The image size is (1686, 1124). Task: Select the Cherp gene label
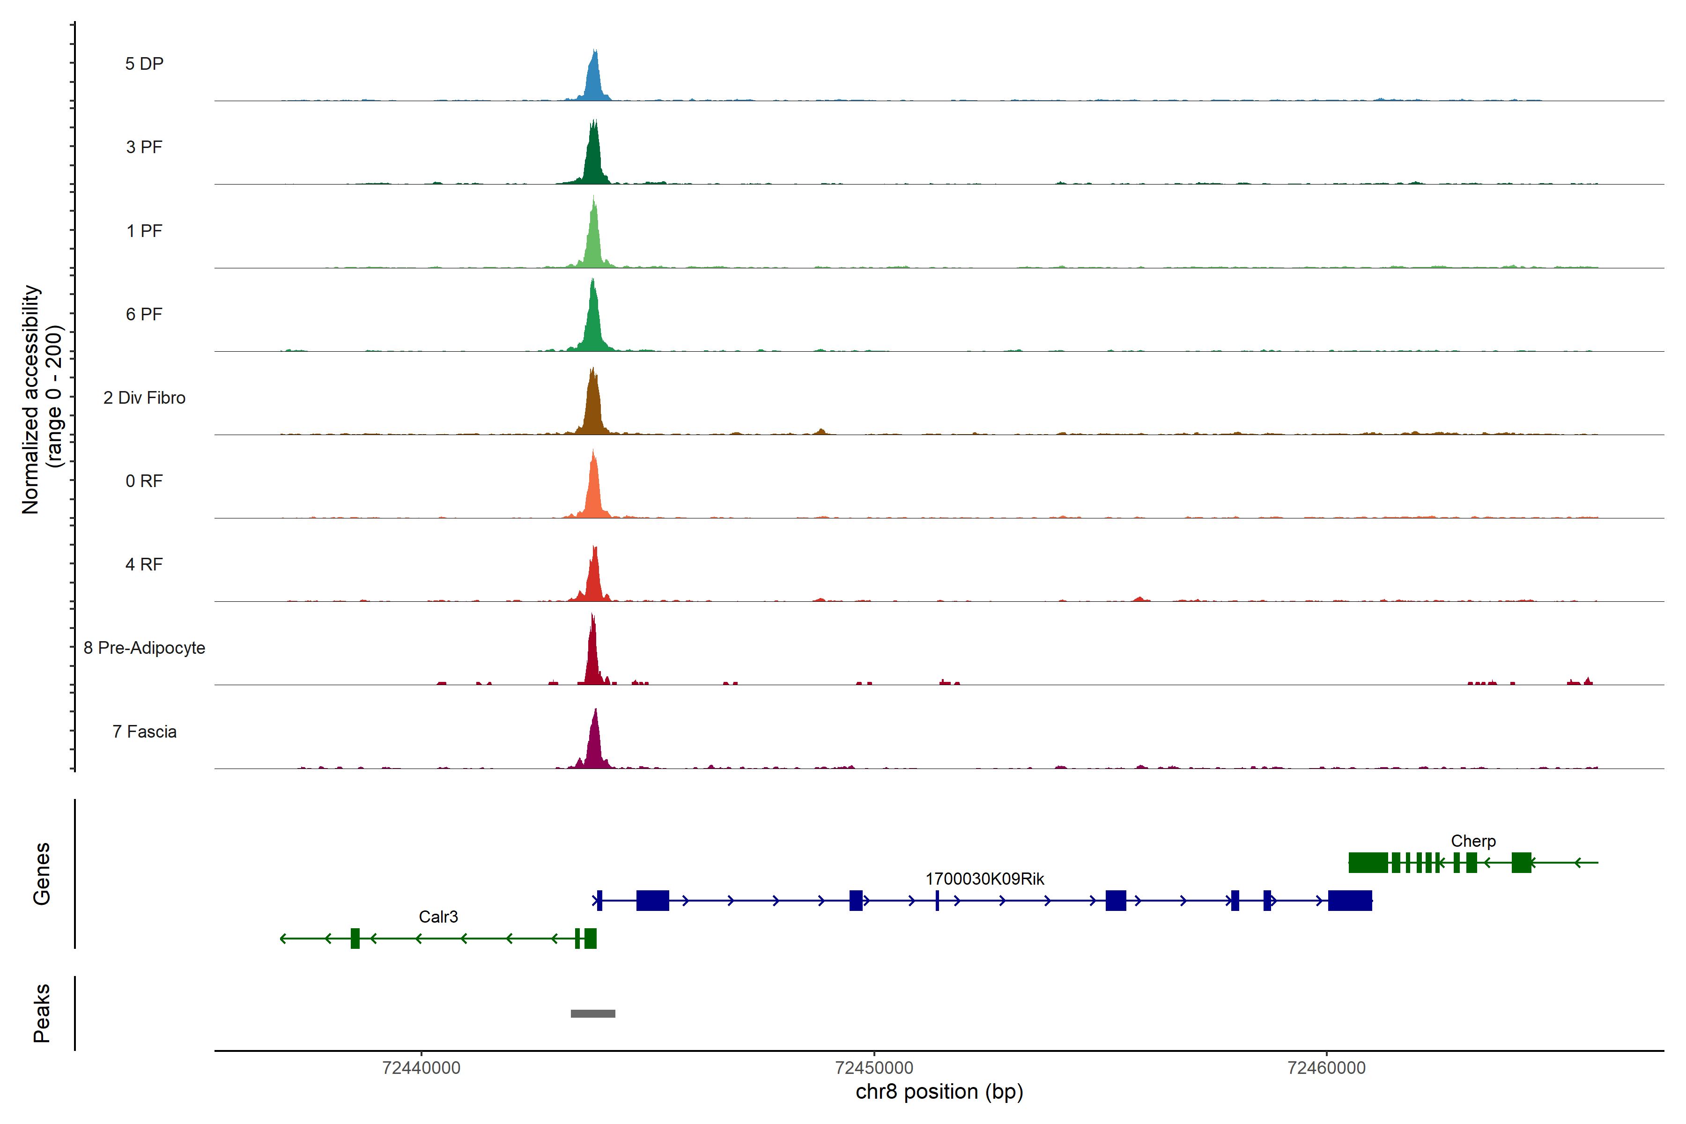[x=1473, y=841]
